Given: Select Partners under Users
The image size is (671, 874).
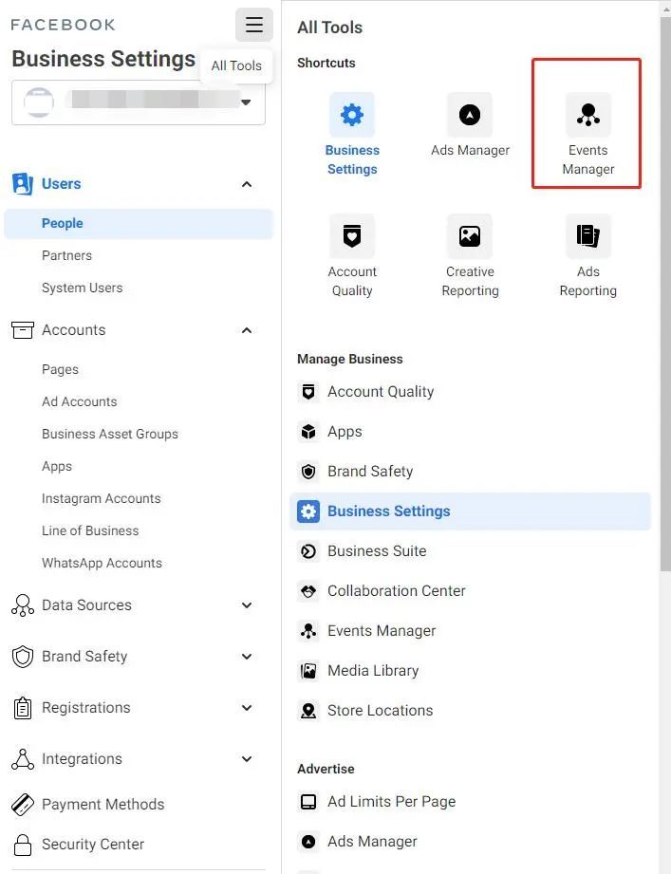Looking at the screenshot, I should pyautogui.click(x=66, y=256).
